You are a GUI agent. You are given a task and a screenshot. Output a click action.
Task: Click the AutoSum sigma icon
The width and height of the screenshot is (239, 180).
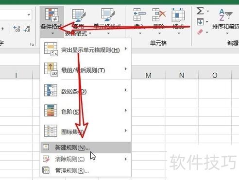coord(200,11)
